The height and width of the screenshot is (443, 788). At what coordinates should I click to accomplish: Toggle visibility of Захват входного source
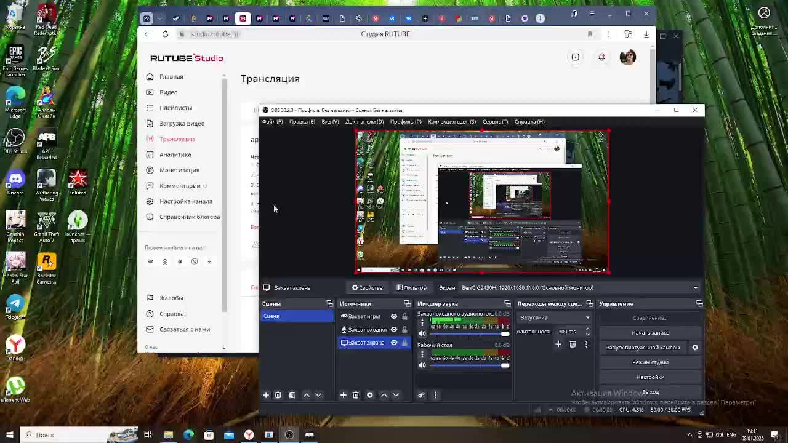tap(394, 329)
